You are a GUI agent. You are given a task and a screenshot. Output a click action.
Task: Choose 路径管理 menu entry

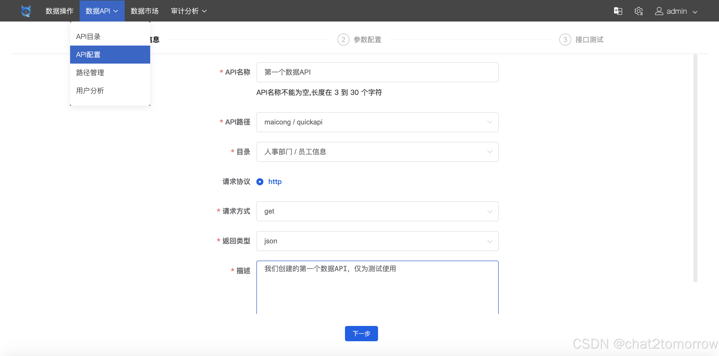coord(90,73)
